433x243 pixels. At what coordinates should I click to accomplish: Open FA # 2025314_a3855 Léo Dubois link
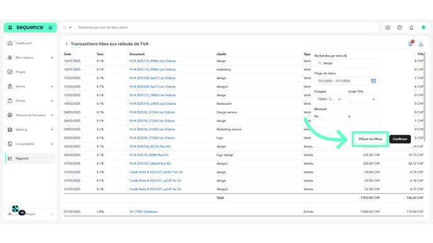(153, 104)
